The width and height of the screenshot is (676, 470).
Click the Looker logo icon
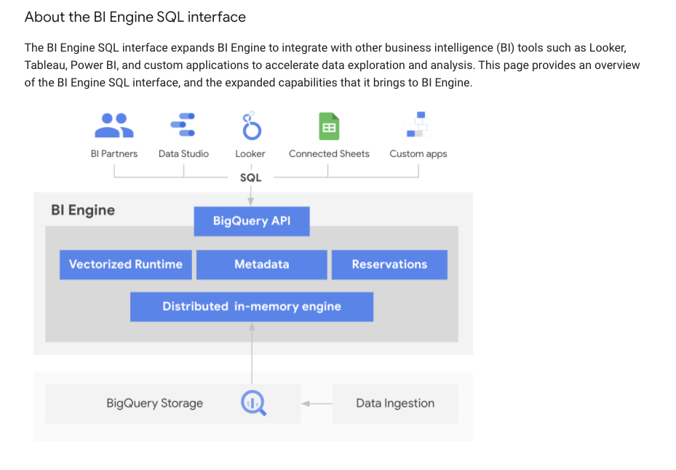251,126
